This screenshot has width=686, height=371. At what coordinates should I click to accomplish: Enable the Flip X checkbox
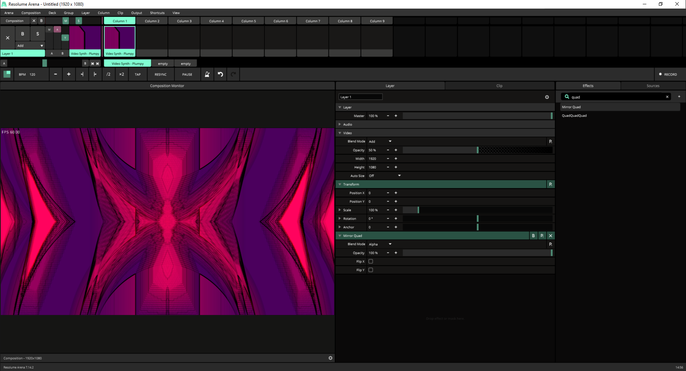(x=371, y=261)
